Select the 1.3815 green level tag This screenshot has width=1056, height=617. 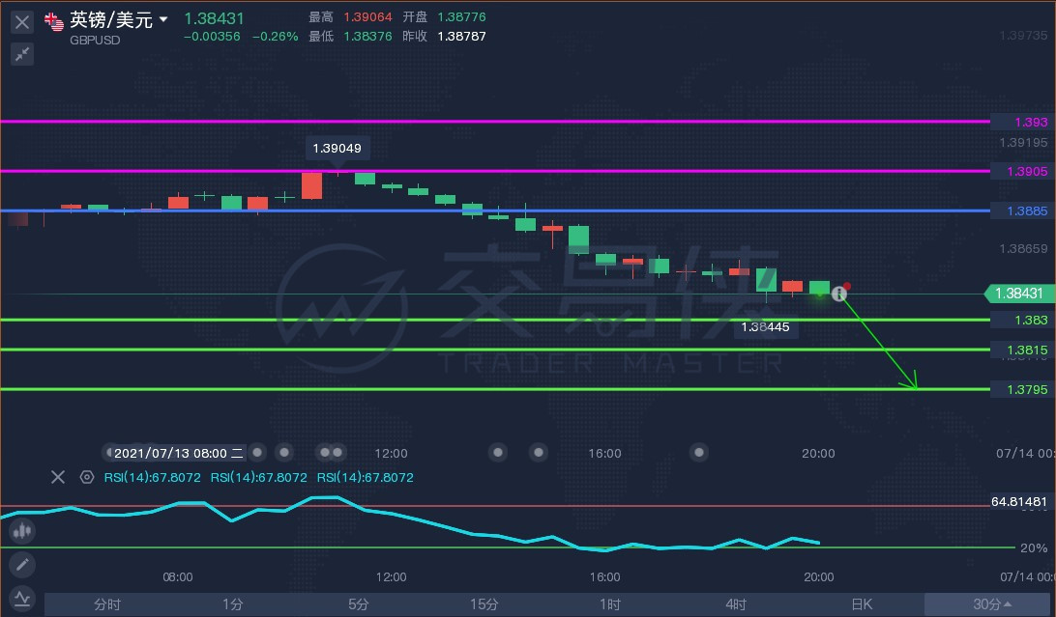(x=1023, y=351)
